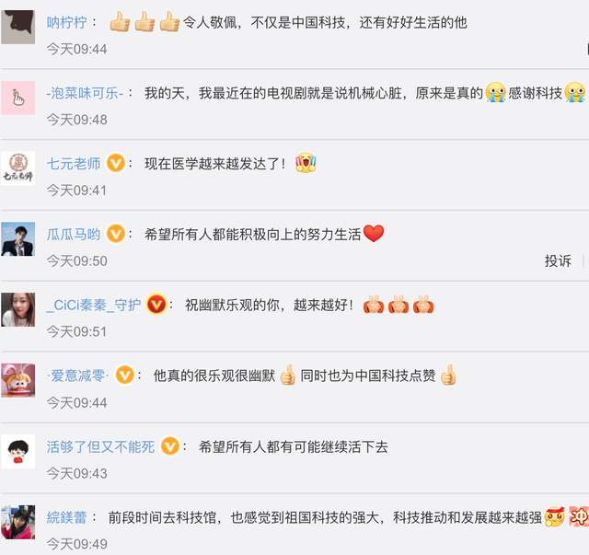Click 瓜瓜马哟's orange verified badge

pyautogui.click(x=116, y=234)
